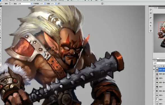The height and width of the screenshot is (105, 165).
Task: Enable the airbrush mode icon
Action: point(59,4)
